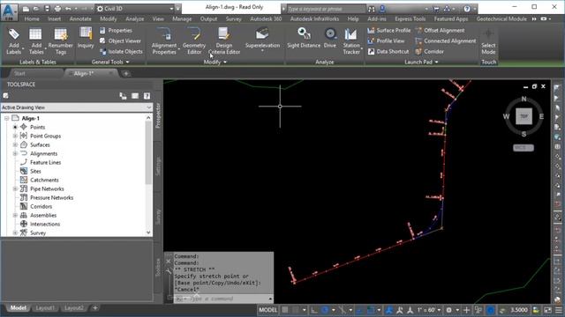Click the ViewCube TOP face

524,116
